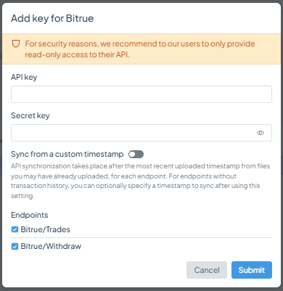The image size is (283, 291).
Task: Enable the Sync from a custom timestamp switch
Action: point(136,154)
